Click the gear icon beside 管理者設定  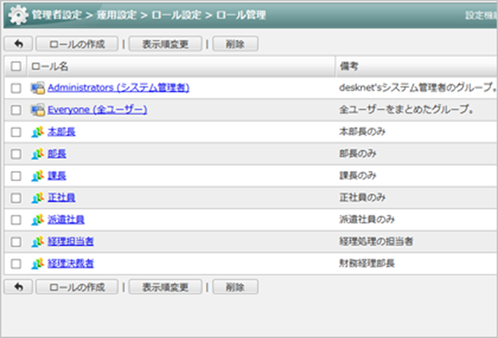(17, 15)
